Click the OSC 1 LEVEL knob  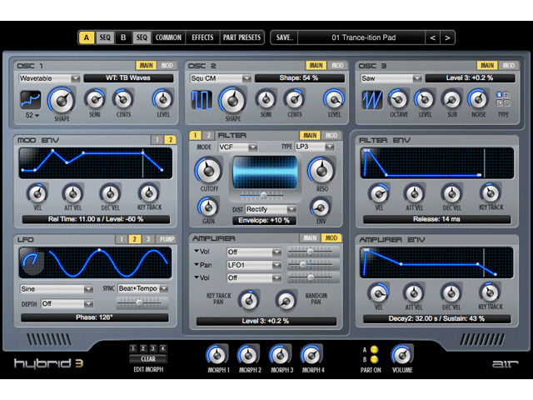click(x=163, y=100)
